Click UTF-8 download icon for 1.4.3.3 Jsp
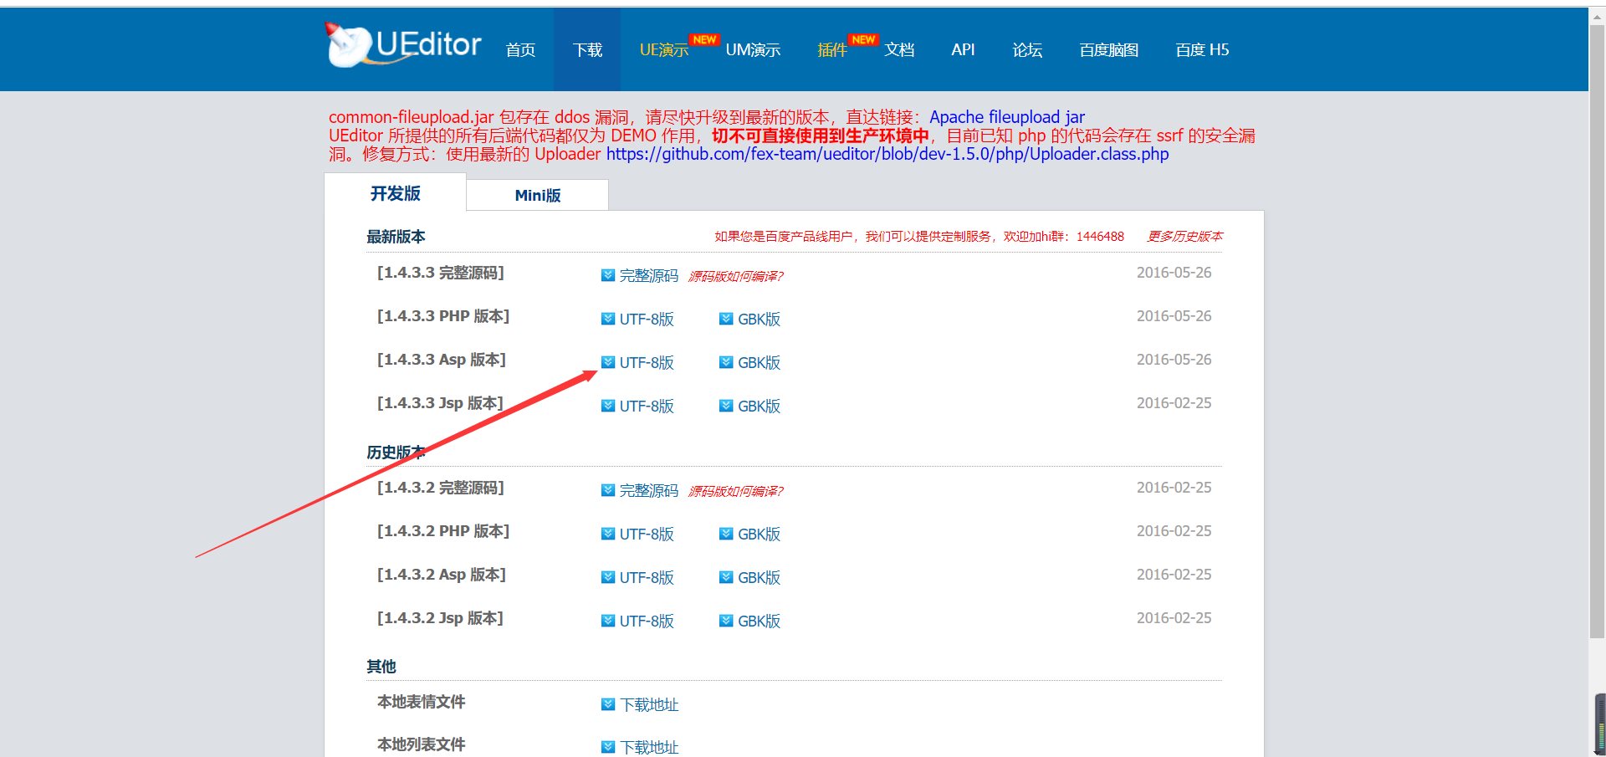 pos(608,406)
